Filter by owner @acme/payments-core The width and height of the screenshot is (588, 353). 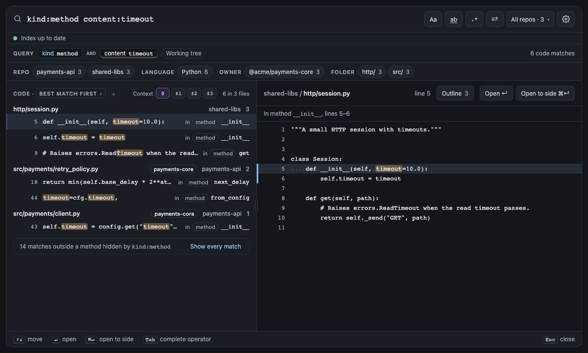coord(284,72)
